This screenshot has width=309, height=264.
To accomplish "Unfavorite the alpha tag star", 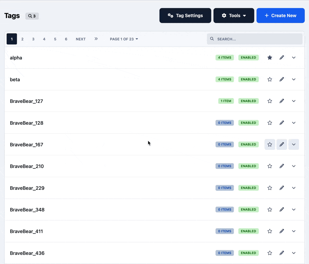I will coord(270,58).
